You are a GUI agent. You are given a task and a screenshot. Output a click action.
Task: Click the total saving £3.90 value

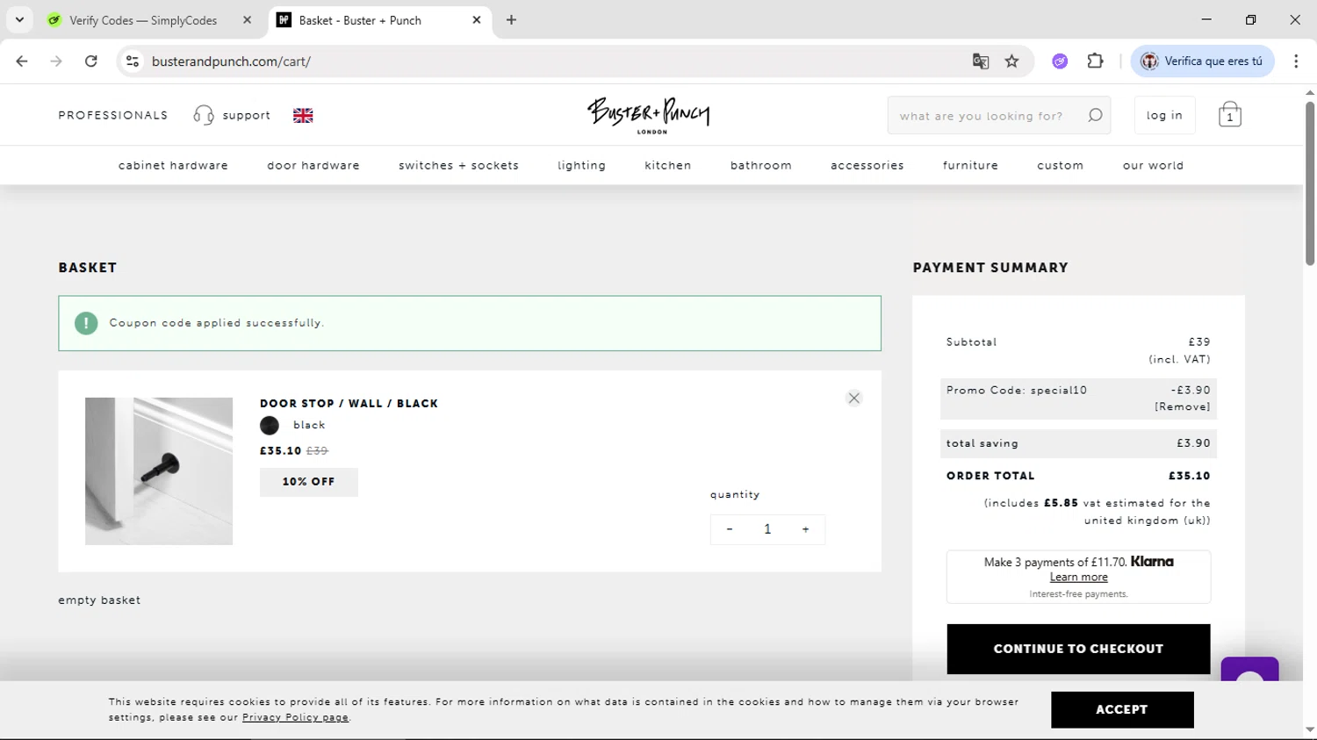click(1193, 443)
